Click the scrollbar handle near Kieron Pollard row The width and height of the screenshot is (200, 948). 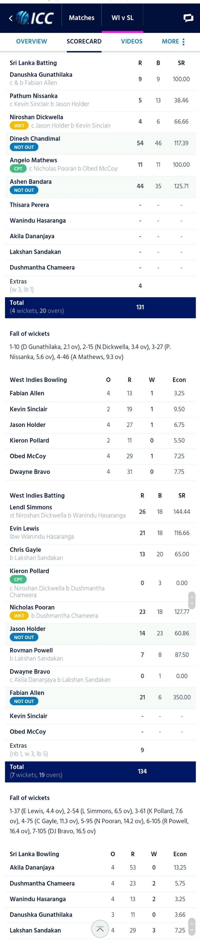[x=192, y=600]
